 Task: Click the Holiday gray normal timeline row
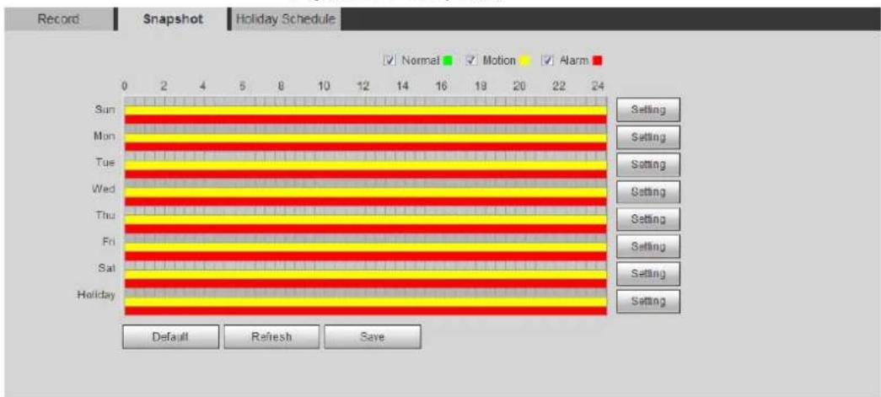(x=365, y=292)
